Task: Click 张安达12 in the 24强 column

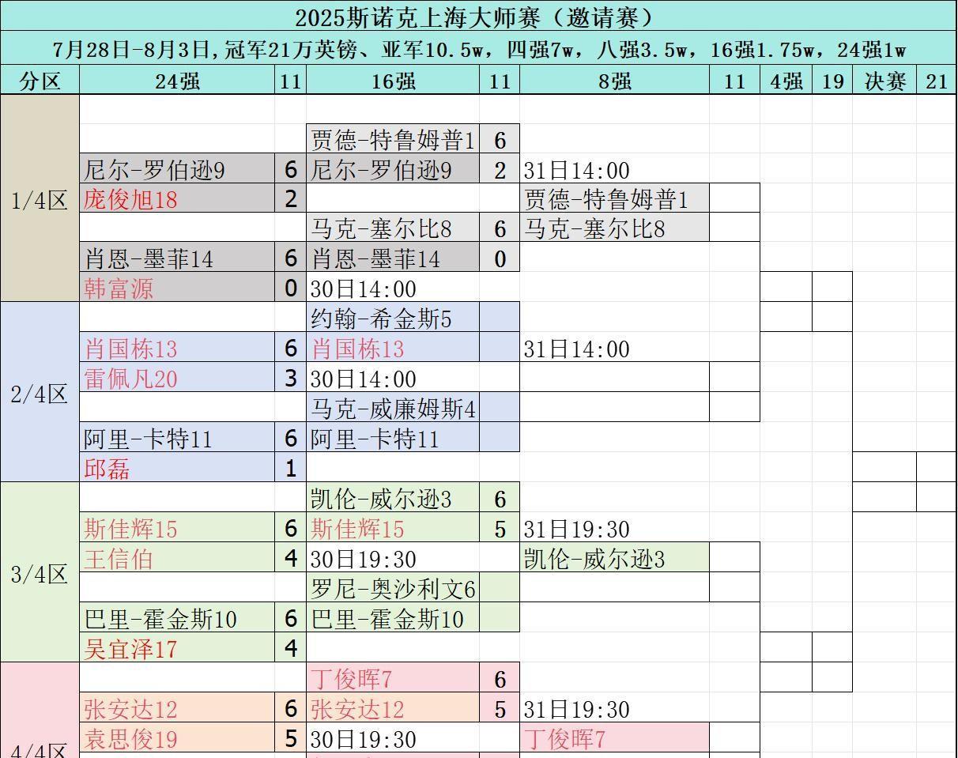Action: point(177,708)
